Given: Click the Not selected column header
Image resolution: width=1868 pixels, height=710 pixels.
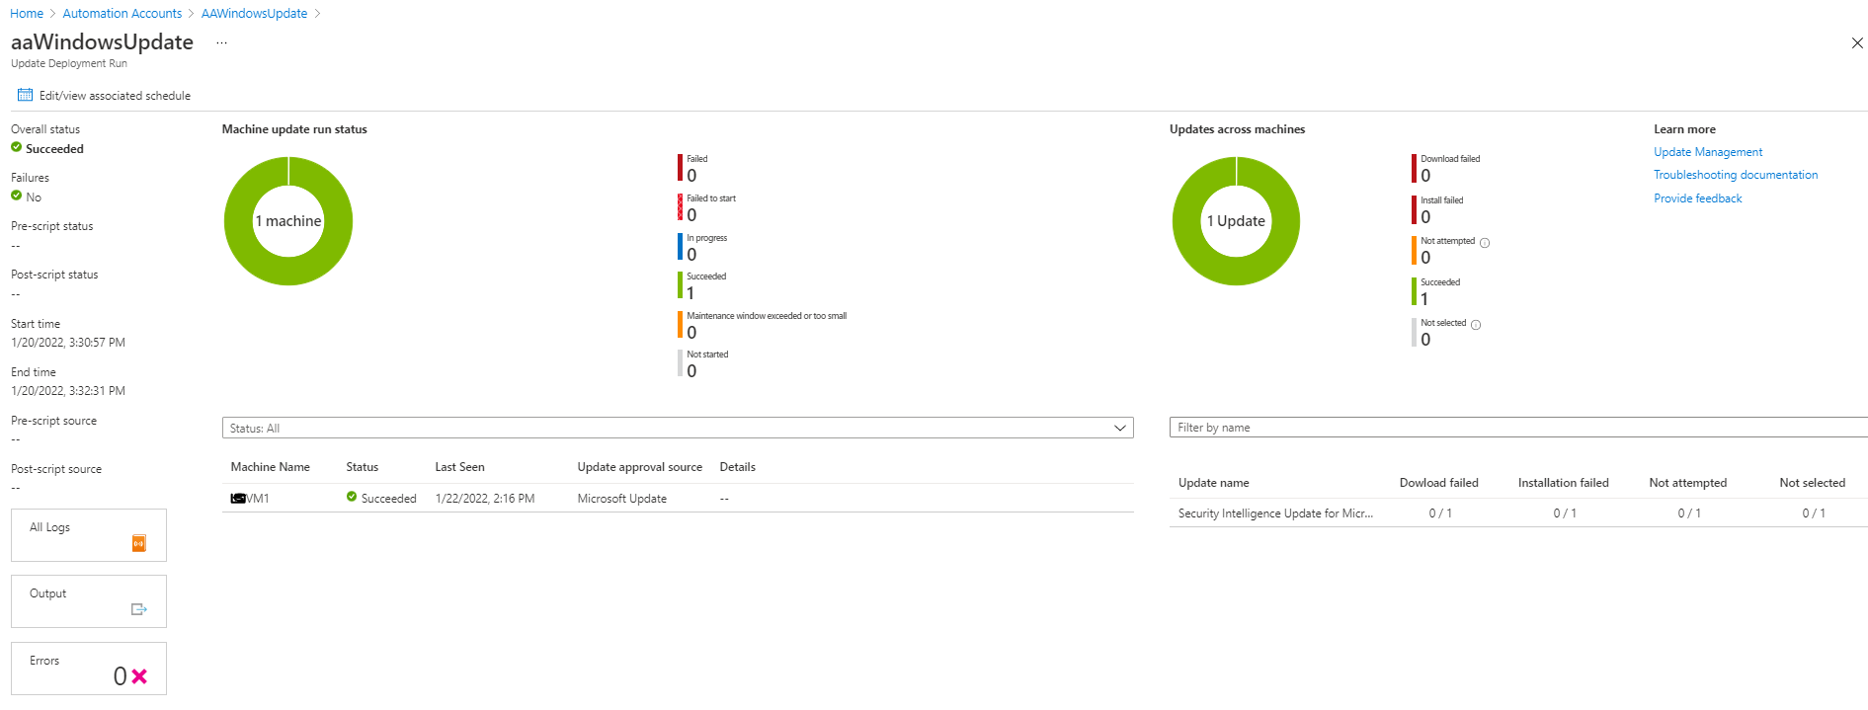Looking at the screenshot, I should click(x=1813, y=483).
